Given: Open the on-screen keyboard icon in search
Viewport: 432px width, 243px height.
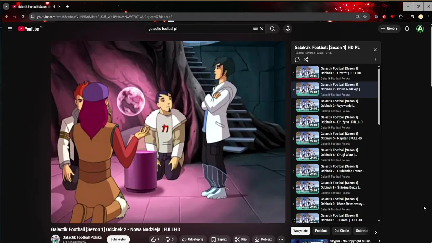Looking at the screenshot, I should coord(255,29).
